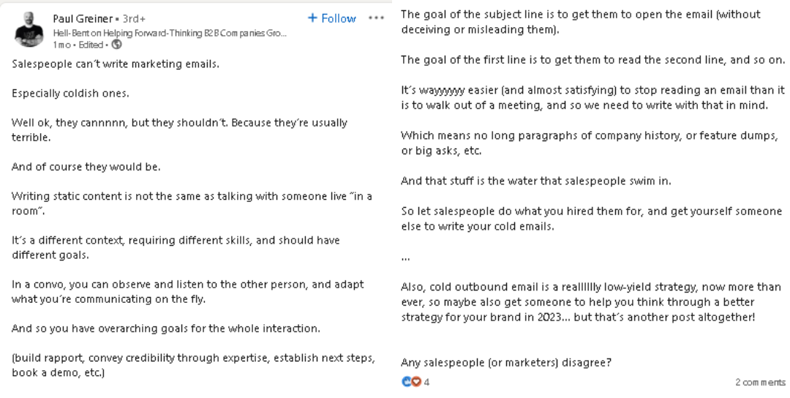The height and width of the screenshot is (398, 790).
Task: Click the parenthetical build rapport paragraph
Action: [x=193, y=365]
